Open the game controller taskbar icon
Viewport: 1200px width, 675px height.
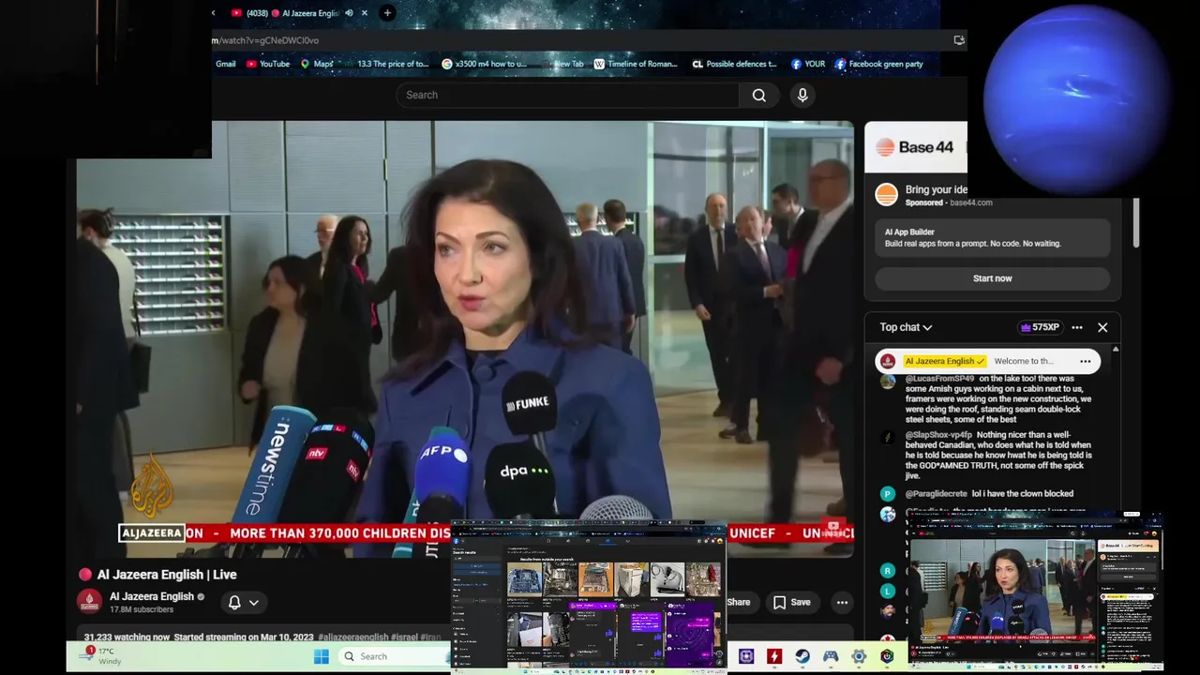pos(831,656)
